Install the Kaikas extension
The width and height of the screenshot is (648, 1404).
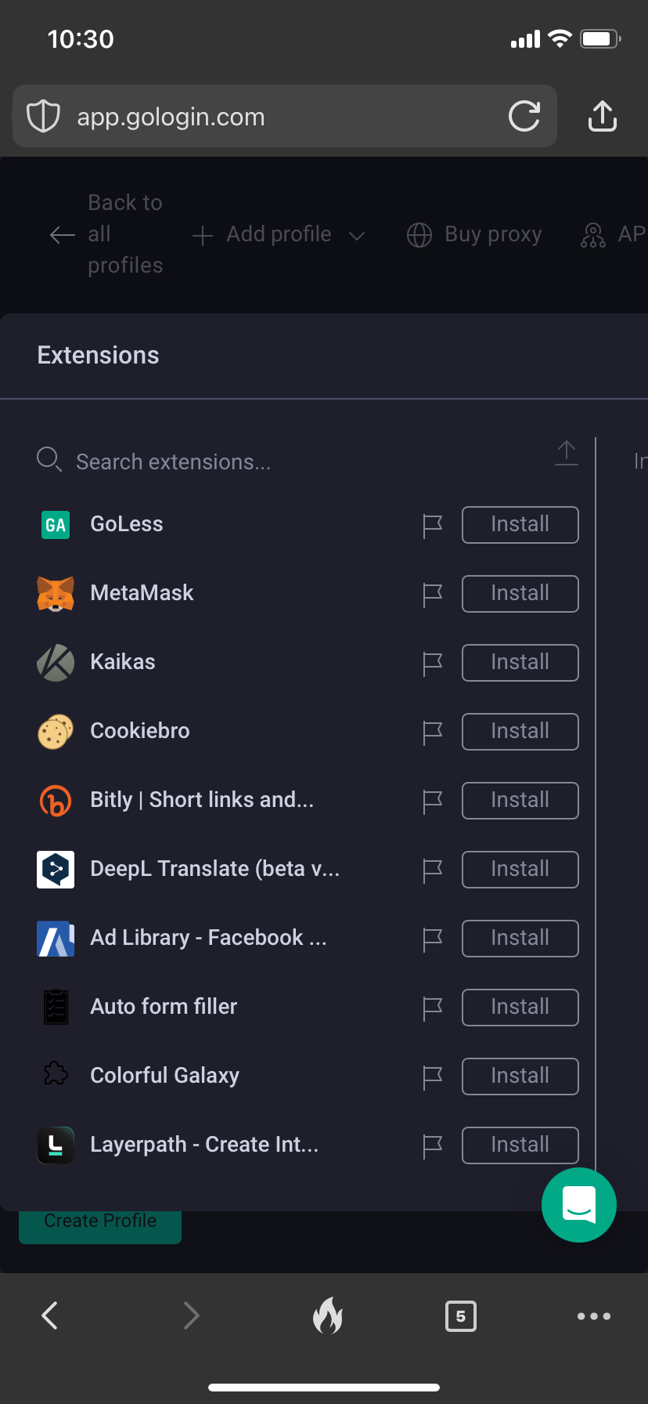pos(520,663)
